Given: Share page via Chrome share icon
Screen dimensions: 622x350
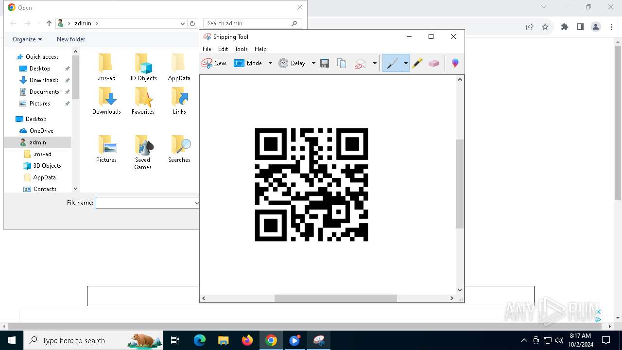Looking at the screenshot, I should 530,27.
